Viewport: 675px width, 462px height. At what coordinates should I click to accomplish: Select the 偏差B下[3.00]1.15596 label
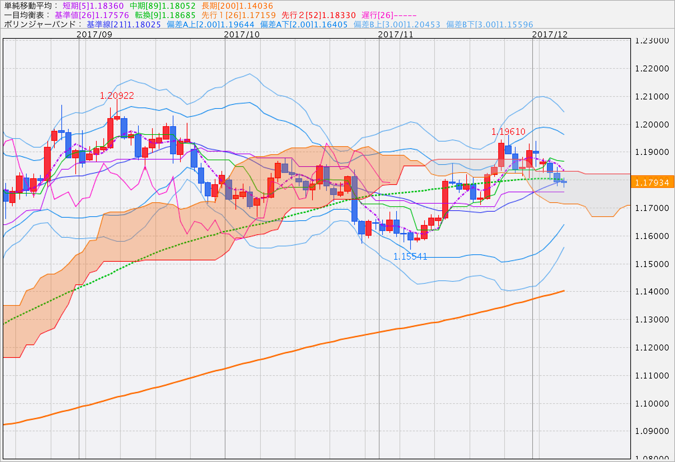490,24
